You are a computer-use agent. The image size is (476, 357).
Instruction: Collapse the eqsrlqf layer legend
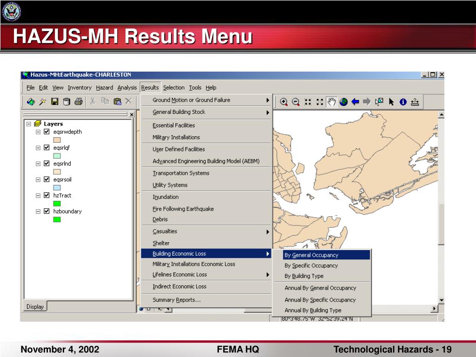[x=38, y=148]
